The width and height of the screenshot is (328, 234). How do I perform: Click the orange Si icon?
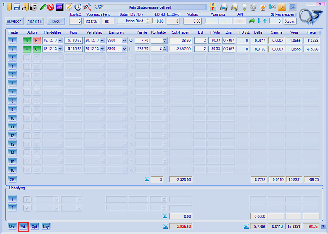(282, 7)
